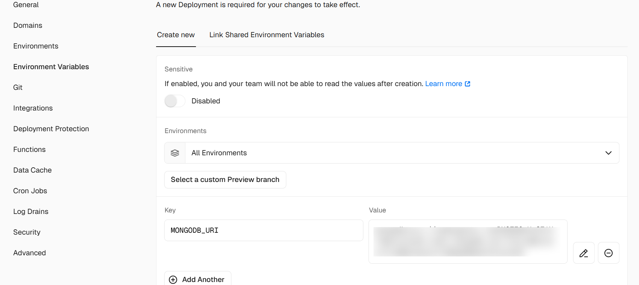Viewport: 639px width, 285px height.
Task: Click the Add Another button
Action: (x=197, y=279)
